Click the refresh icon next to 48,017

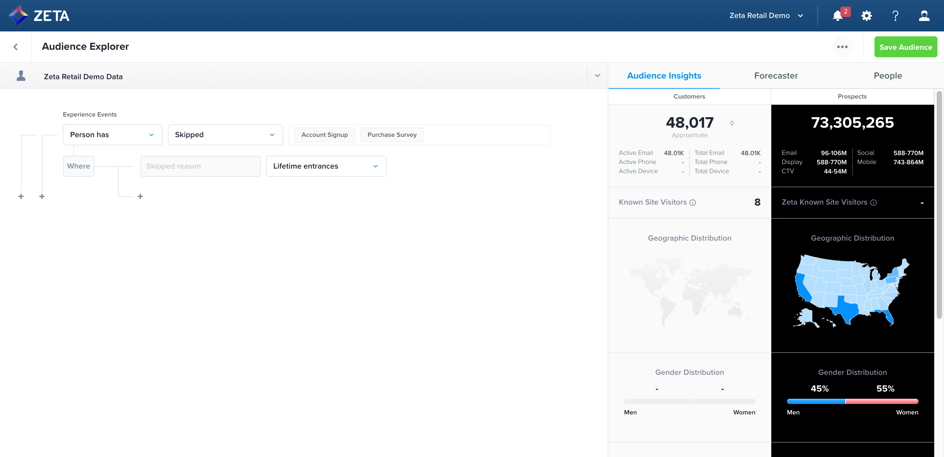pos(732,123)
